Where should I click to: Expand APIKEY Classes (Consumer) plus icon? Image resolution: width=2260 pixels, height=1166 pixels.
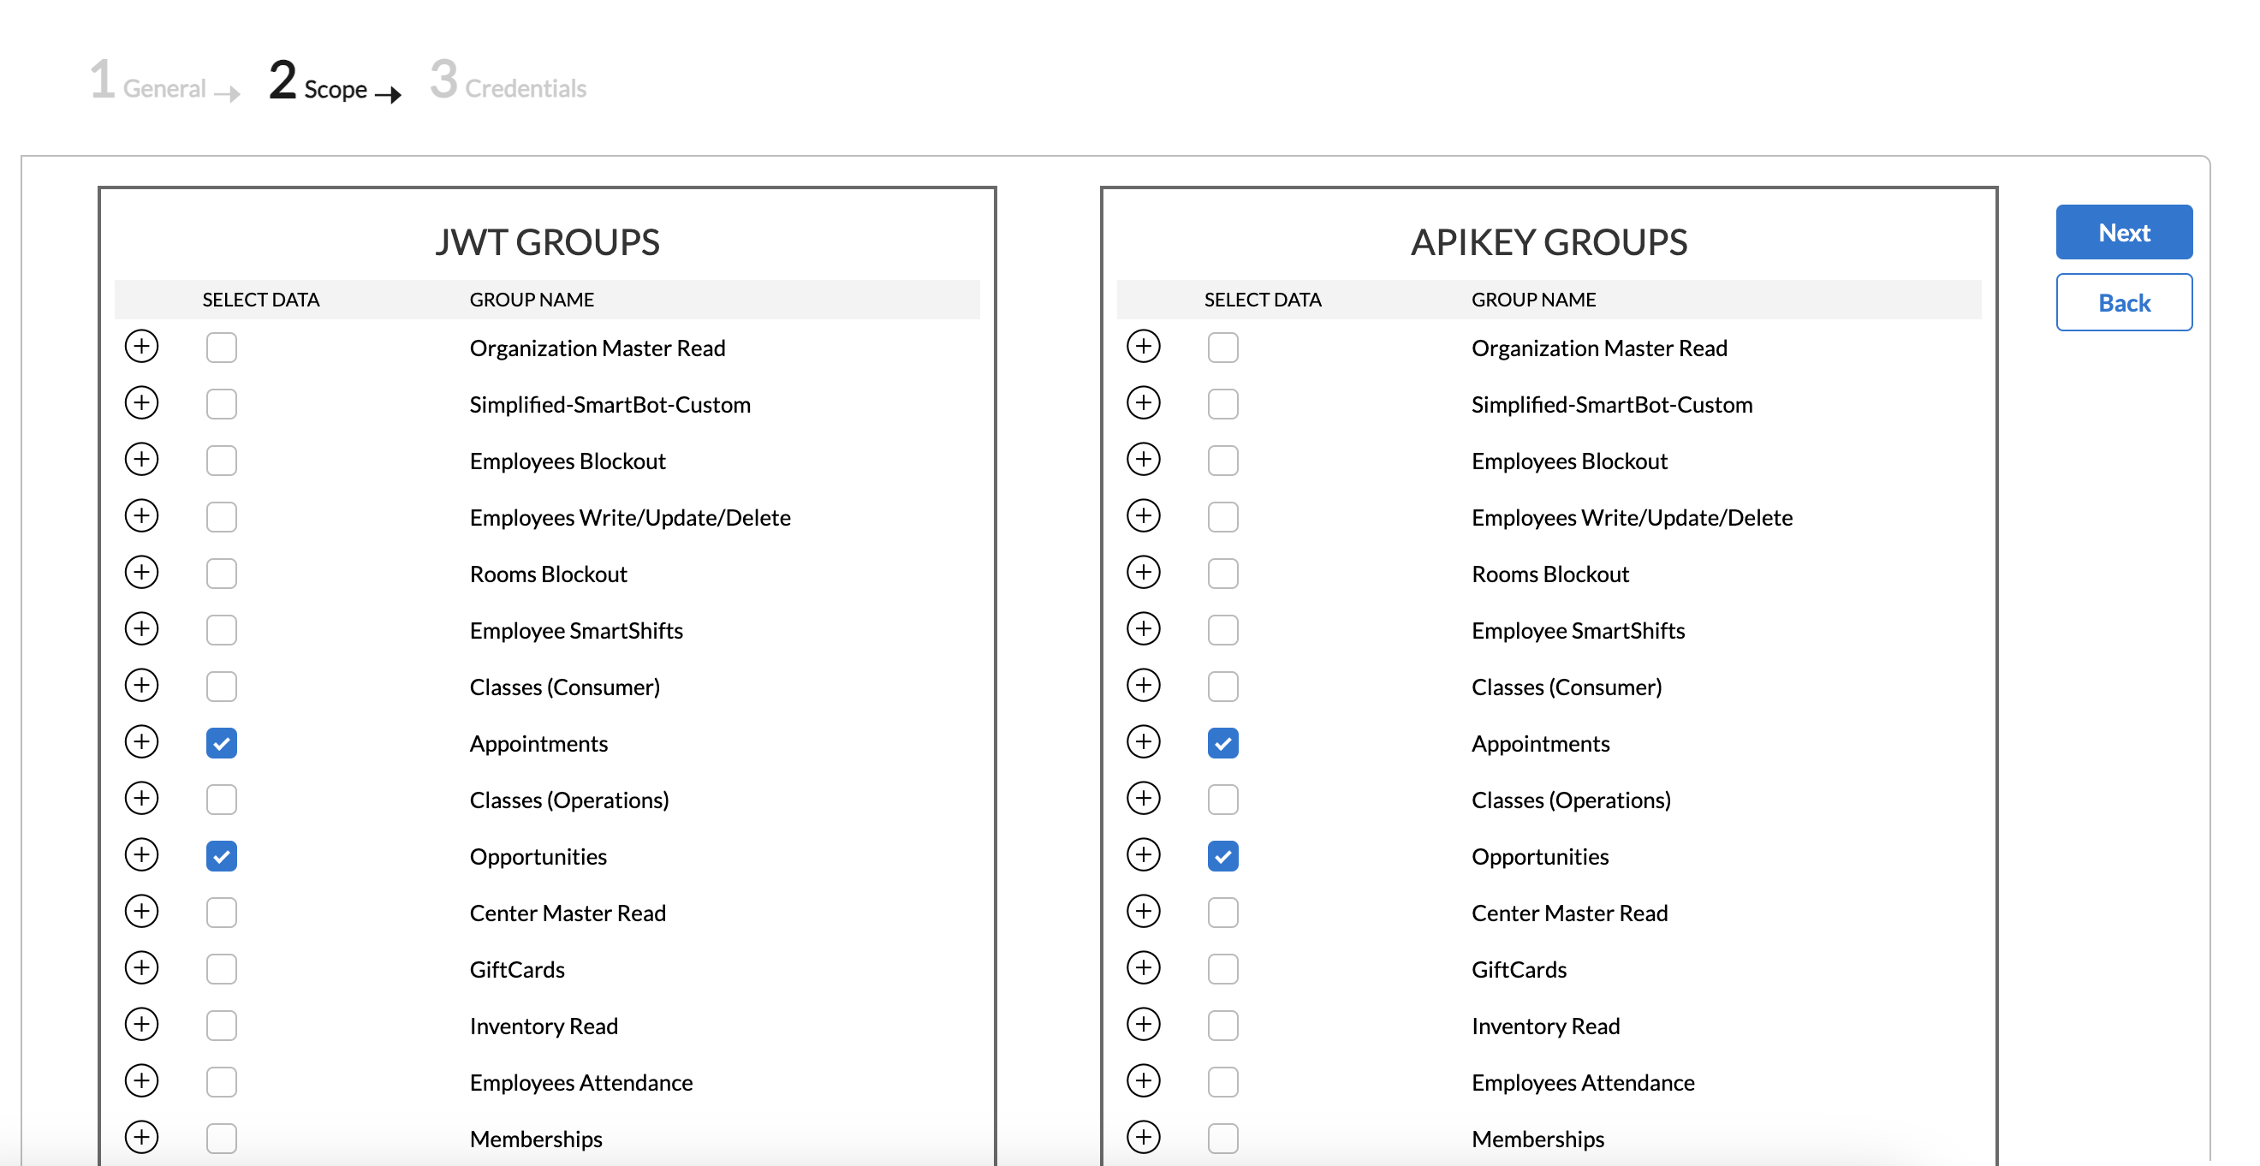(1143, 685)
